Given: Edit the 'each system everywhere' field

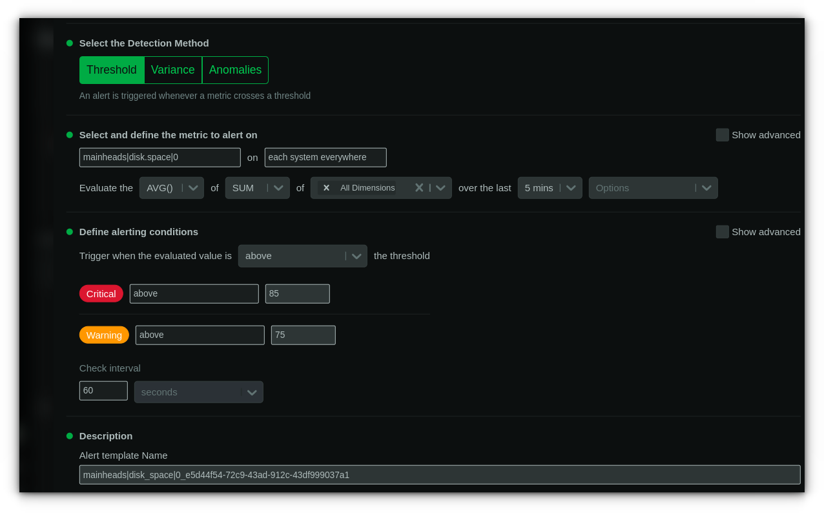Looking at the screenshot, I should click(325, 158).
